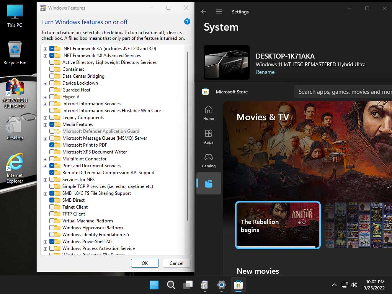The height and width of the screenshot is (294, 392).
Task: Uncheck the SMB Direct feature
Action: pos(52,200)
